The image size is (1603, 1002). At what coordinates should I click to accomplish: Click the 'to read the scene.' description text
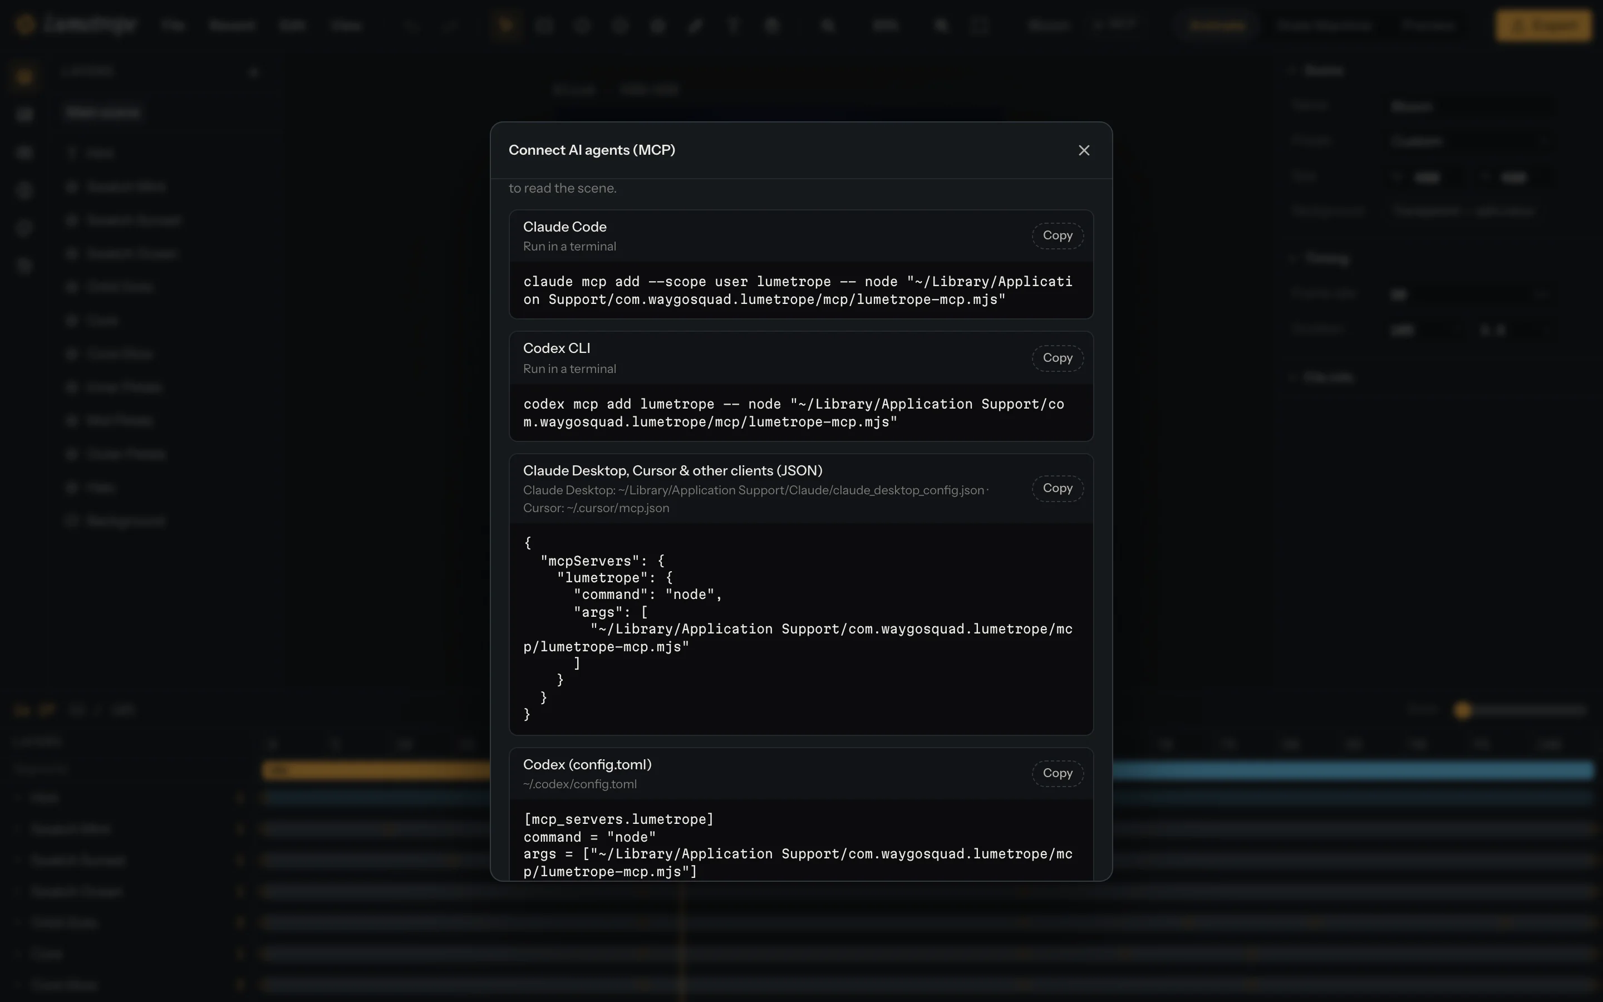coord(562,188)
